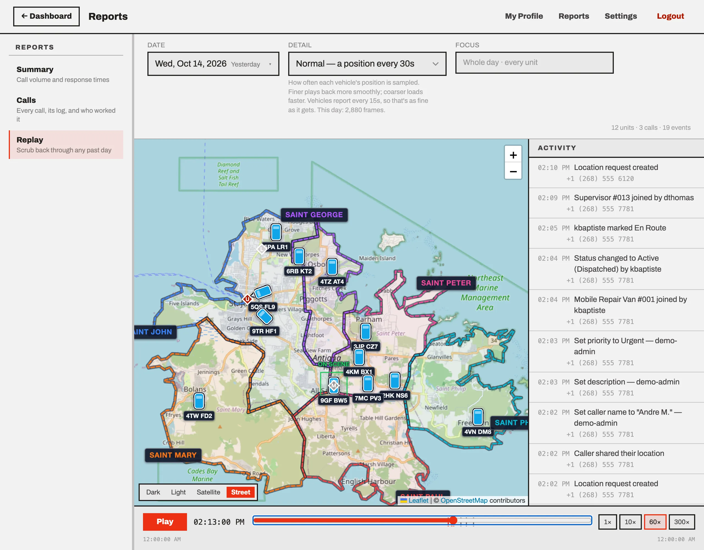Click the vehicle marker near Saint Philip boundary
The image size is (704, 550).
395,381
